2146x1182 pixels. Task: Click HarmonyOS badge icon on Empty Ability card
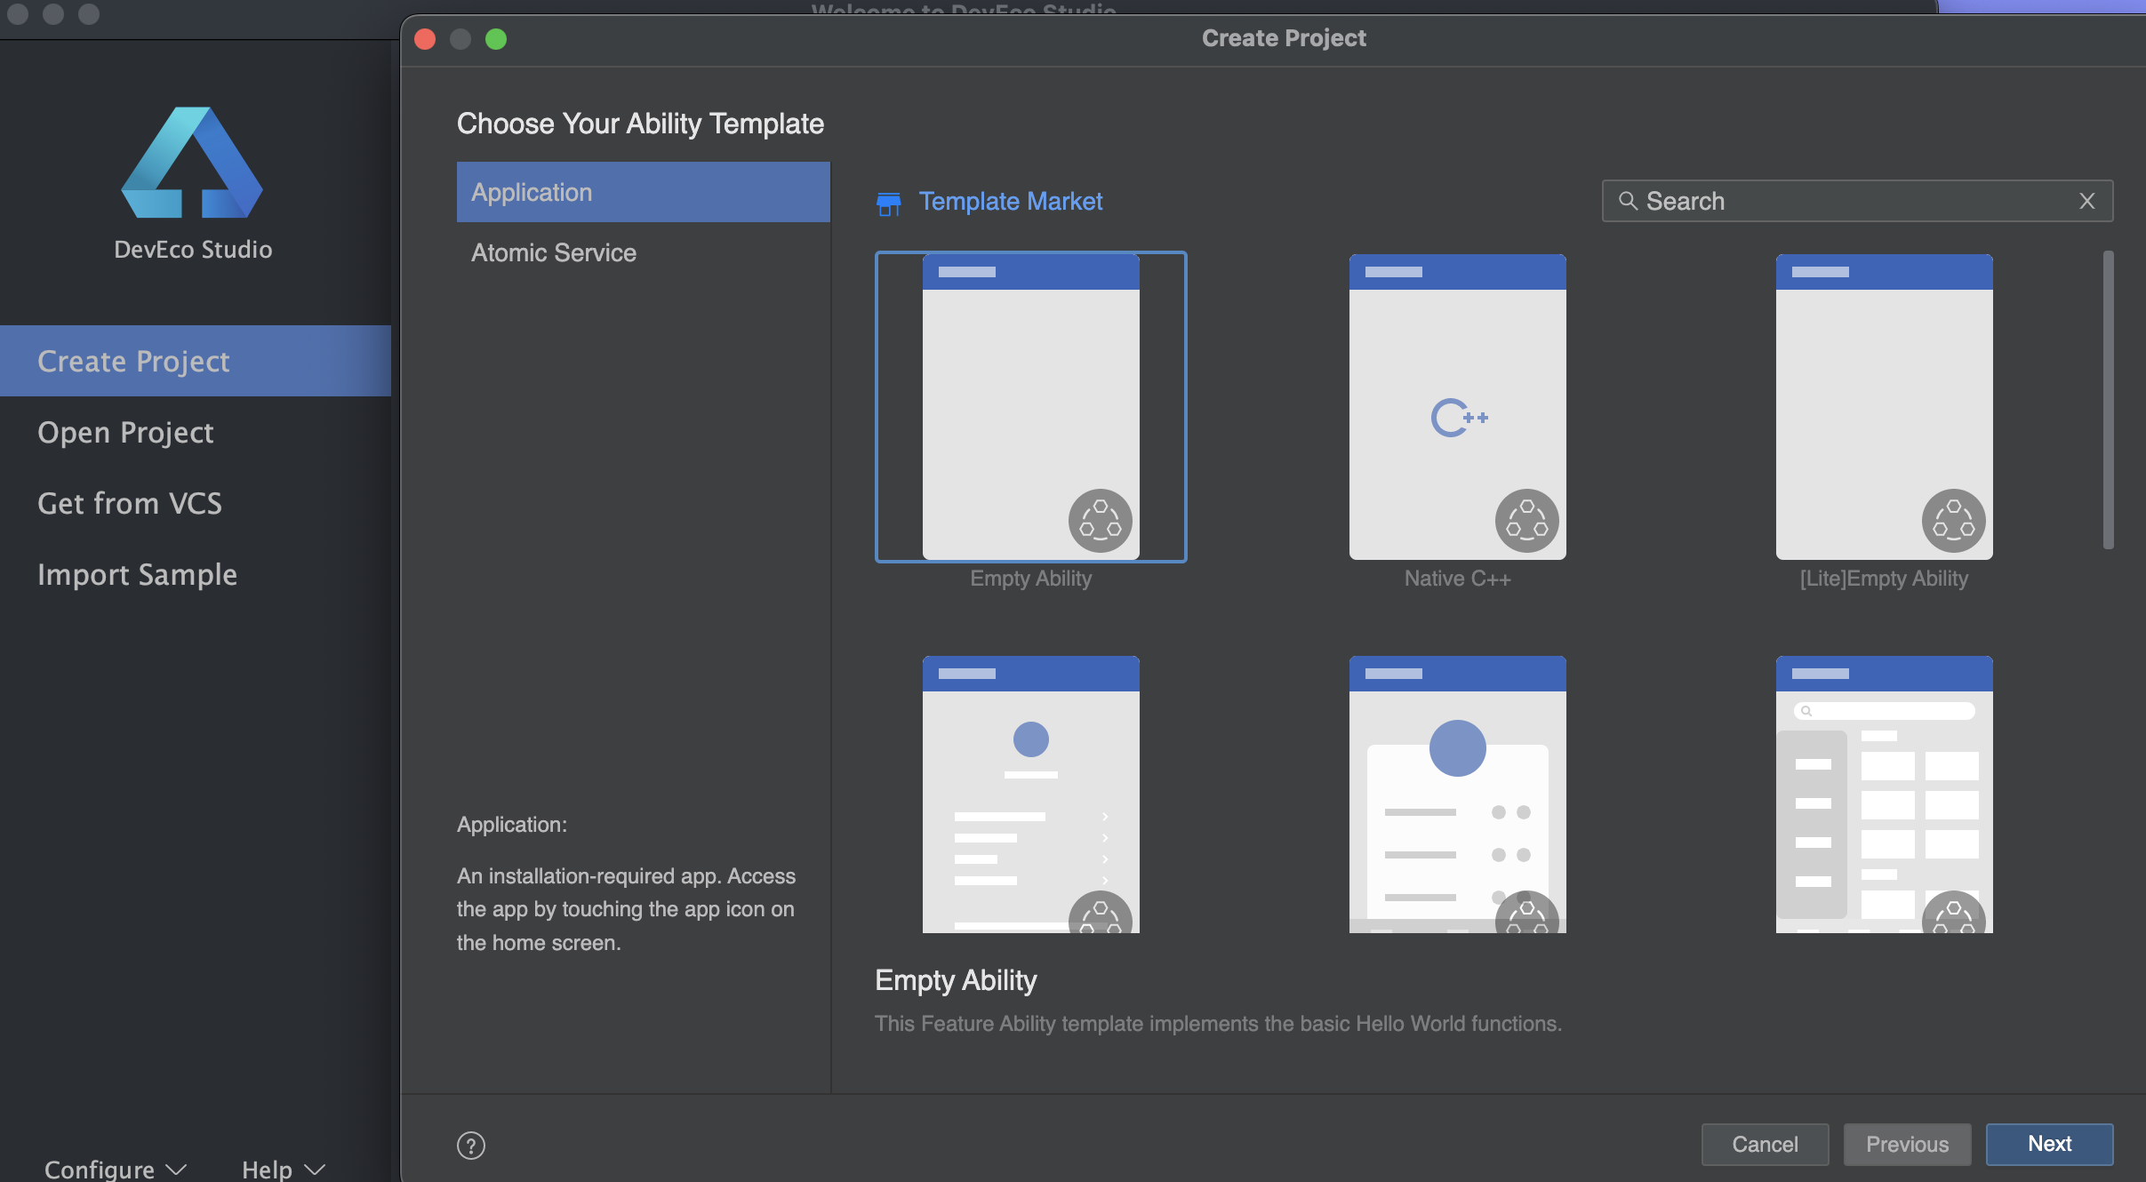click(x=1101, y=521)
